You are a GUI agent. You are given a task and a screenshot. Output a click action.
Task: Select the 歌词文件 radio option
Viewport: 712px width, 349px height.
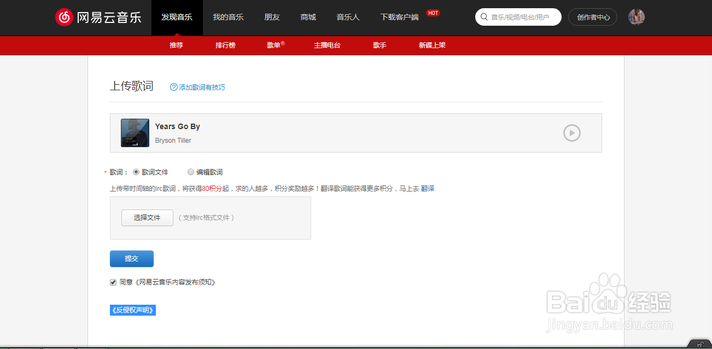point(136,172)
